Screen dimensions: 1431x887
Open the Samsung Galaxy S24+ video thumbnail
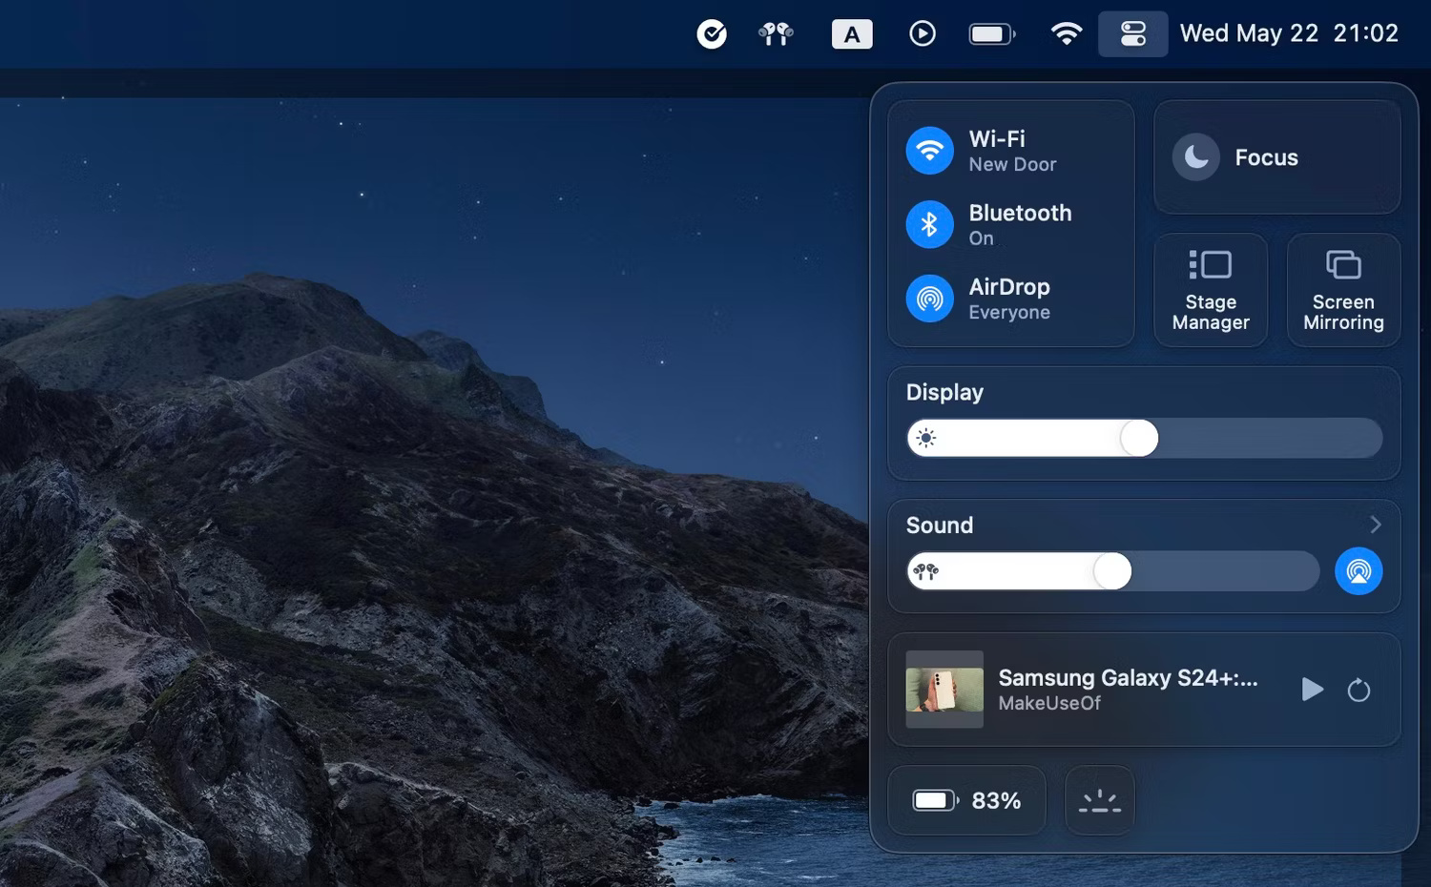[x=944, y=690]
